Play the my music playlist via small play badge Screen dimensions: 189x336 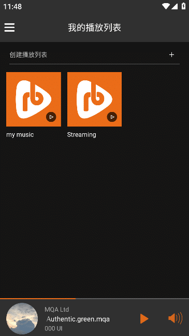51,117
